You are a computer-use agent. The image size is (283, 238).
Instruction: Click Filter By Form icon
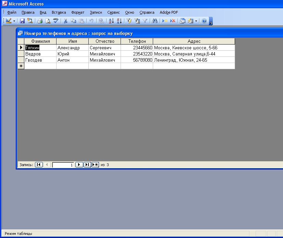pyautogui.click(x=137, y=21)
